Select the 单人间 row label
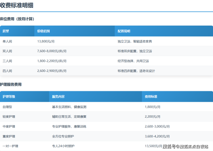The width and height of the screenshot is (213, 151). coord(7,41)
